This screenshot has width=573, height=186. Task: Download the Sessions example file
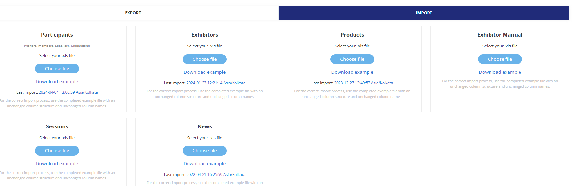[x=57, y=164]
